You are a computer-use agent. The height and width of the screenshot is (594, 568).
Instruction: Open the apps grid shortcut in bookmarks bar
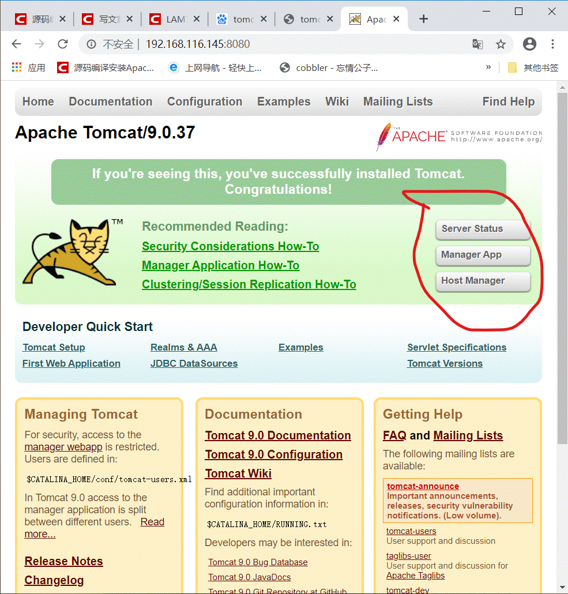(17, 68)
